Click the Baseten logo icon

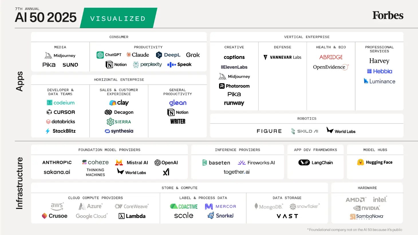click(x=205, y=163)
